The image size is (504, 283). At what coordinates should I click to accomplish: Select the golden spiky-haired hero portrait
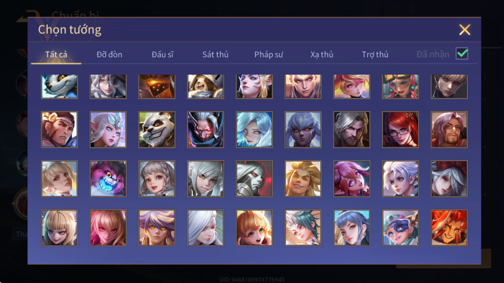303,179
